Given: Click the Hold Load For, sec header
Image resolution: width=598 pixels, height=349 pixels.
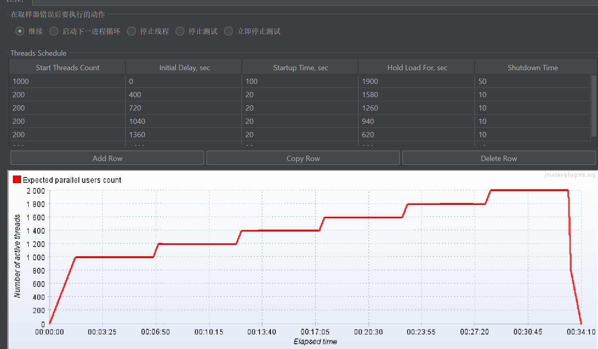Looking at the screenshot, I should click(417, 67).
